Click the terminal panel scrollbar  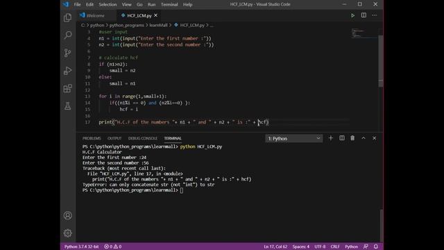[381, 225]
